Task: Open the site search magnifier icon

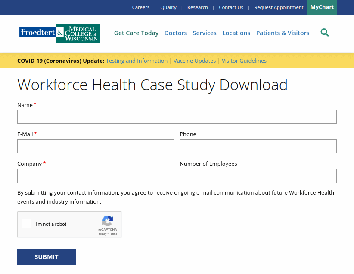Action: click(x=325, y=33)
